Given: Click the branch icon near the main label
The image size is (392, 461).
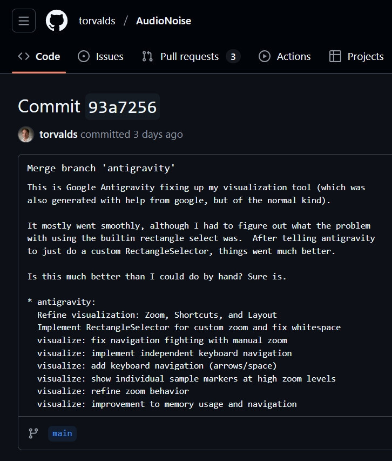Looking at the screenshot, I should (x=33, y=433).
